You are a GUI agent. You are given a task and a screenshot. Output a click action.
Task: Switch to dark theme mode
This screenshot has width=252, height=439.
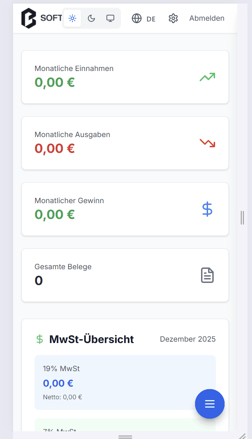(91, 18)
